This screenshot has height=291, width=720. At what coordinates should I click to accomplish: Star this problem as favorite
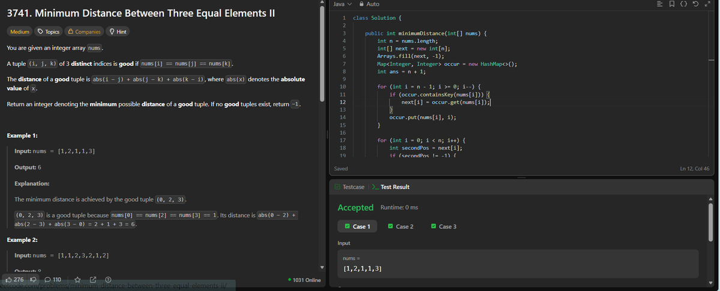click(x=78, y=280)
